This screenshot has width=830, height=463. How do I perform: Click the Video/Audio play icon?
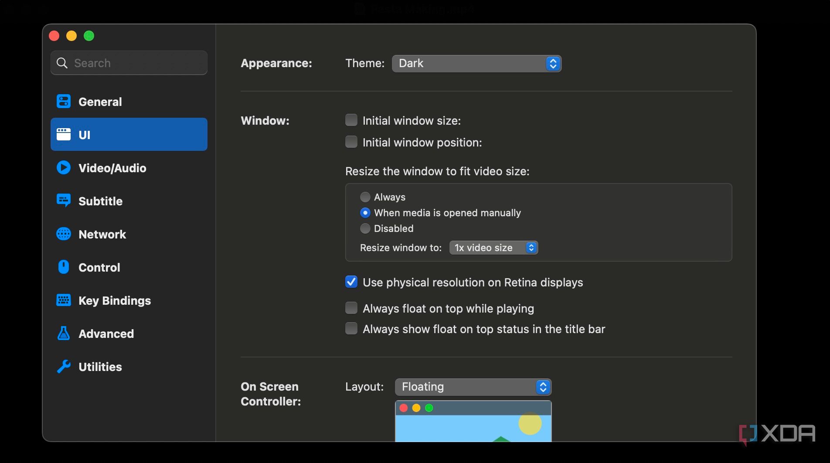click(x=64, y=167)
